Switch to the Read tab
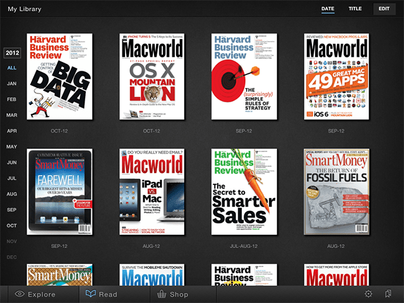 (x=102, y=294)
